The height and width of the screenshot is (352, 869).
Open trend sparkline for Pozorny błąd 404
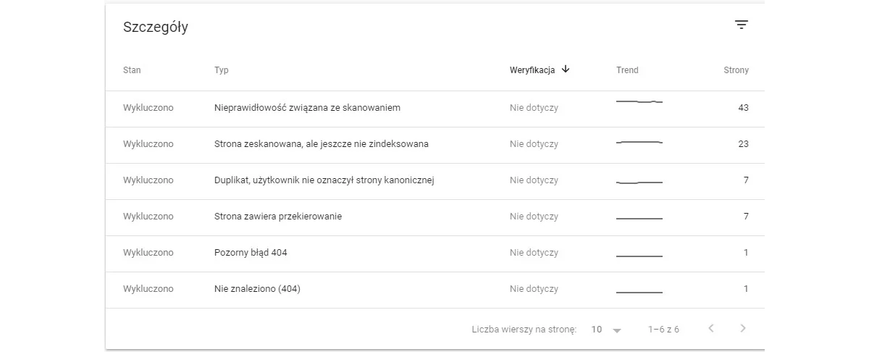click(x=639, y=255)
